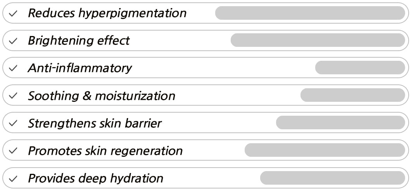
Task: Choose the Provides deep hydration label
Action: (x=95, y=178)
